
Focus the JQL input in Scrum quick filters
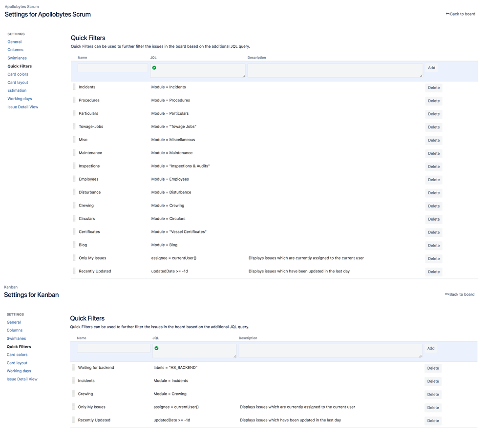[198, 71]
